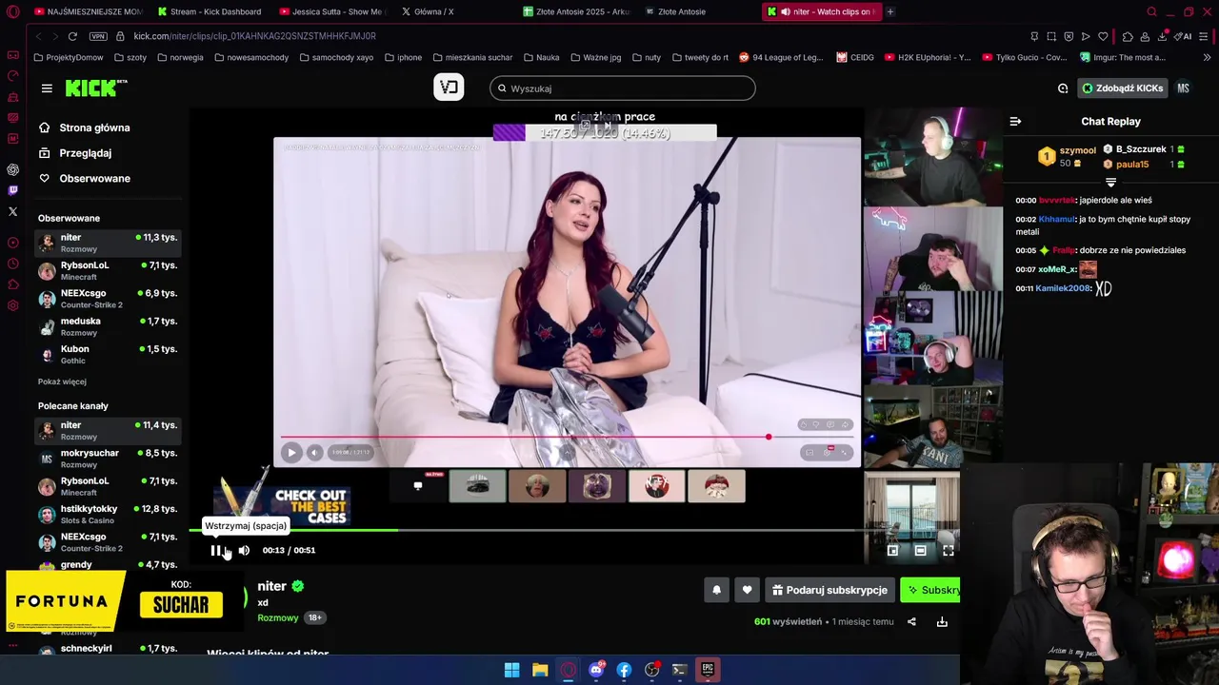Screen dimensions: 1219x685
Task: Open ChatGPT icon in Opera sidebar
Action: (x=12, y=169)
